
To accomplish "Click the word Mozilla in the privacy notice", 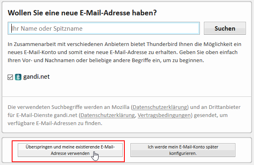I will pyautogui.click(x=120, y=107).
